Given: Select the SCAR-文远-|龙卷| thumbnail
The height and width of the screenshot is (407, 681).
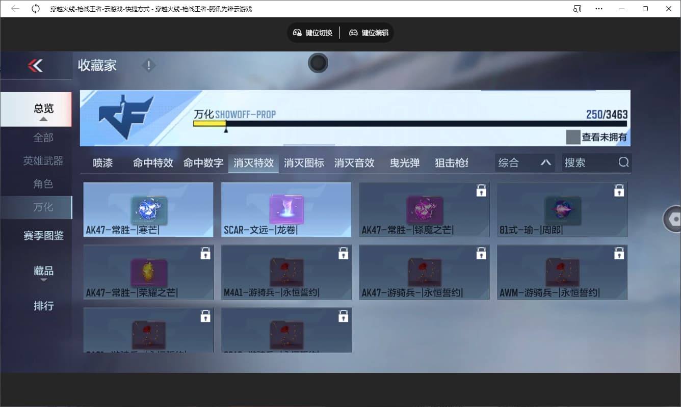Looking at the screenshot, I should pos(286,209).
